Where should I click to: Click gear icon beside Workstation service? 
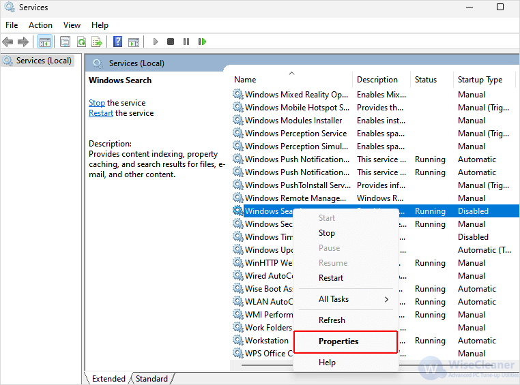pos(237,340)
